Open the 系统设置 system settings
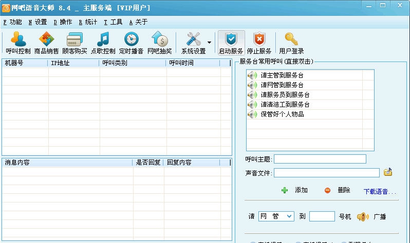410x243 pixels. [194, 43]
